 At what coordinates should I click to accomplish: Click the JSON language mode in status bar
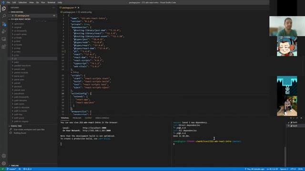tap(300, 169)
